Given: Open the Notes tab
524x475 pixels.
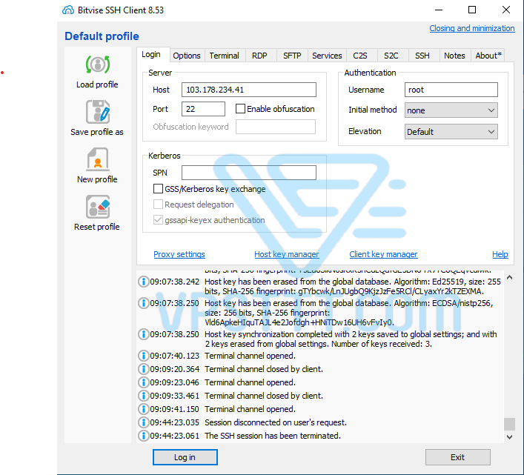Looking at the screenshot, I should point(454,56).
